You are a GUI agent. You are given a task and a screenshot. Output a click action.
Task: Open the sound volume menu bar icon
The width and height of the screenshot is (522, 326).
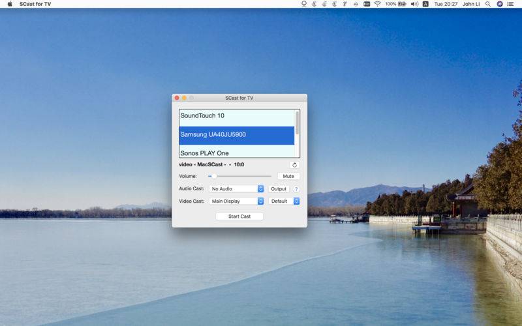(414, 4)
